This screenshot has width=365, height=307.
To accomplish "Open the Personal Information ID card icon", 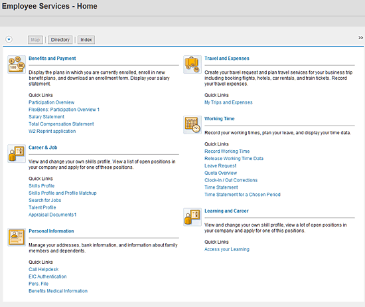I will 17,237.
